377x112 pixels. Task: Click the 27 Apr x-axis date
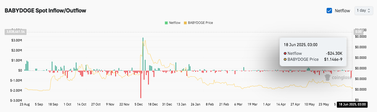296,104
